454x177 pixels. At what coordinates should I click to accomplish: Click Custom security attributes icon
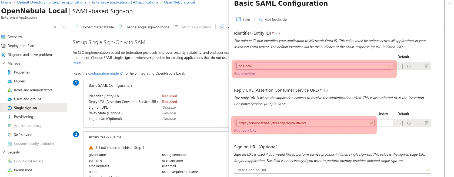(10, 143)
